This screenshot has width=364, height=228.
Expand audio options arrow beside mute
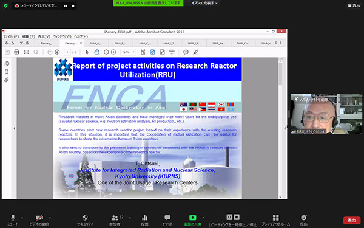[22, 218]
